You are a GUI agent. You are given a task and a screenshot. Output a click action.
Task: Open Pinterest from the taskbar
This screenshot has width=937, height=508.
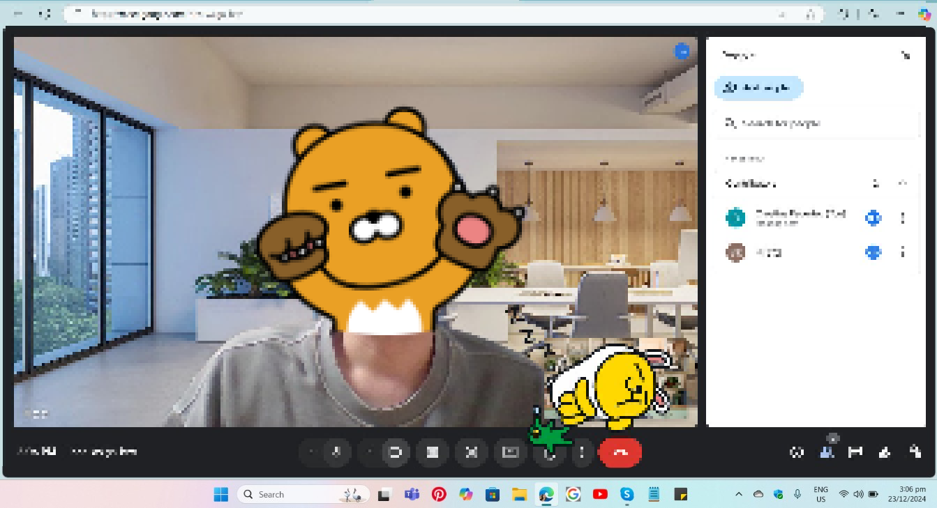coord(439,494)
